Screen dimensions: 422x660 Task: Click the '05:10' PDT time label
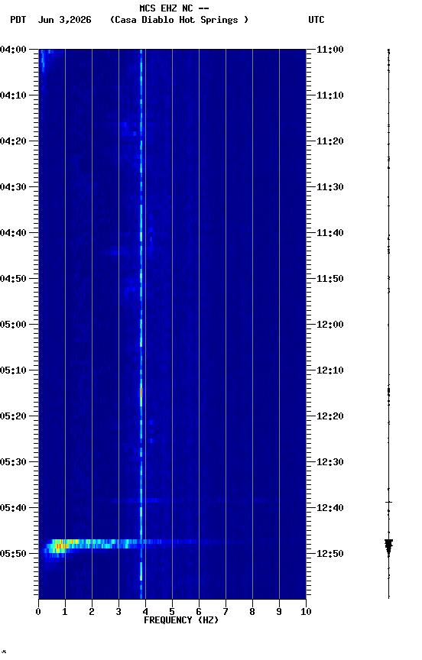tap(13, 370)
